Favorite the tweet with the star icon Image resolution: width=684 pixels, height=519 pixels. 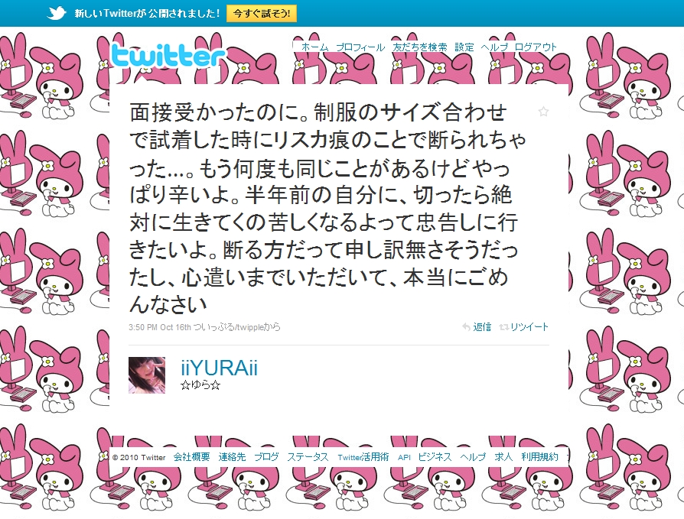click(543, 112)
